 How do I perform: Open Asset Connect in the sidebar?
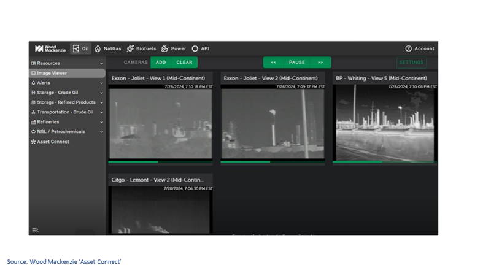(53, 142)
